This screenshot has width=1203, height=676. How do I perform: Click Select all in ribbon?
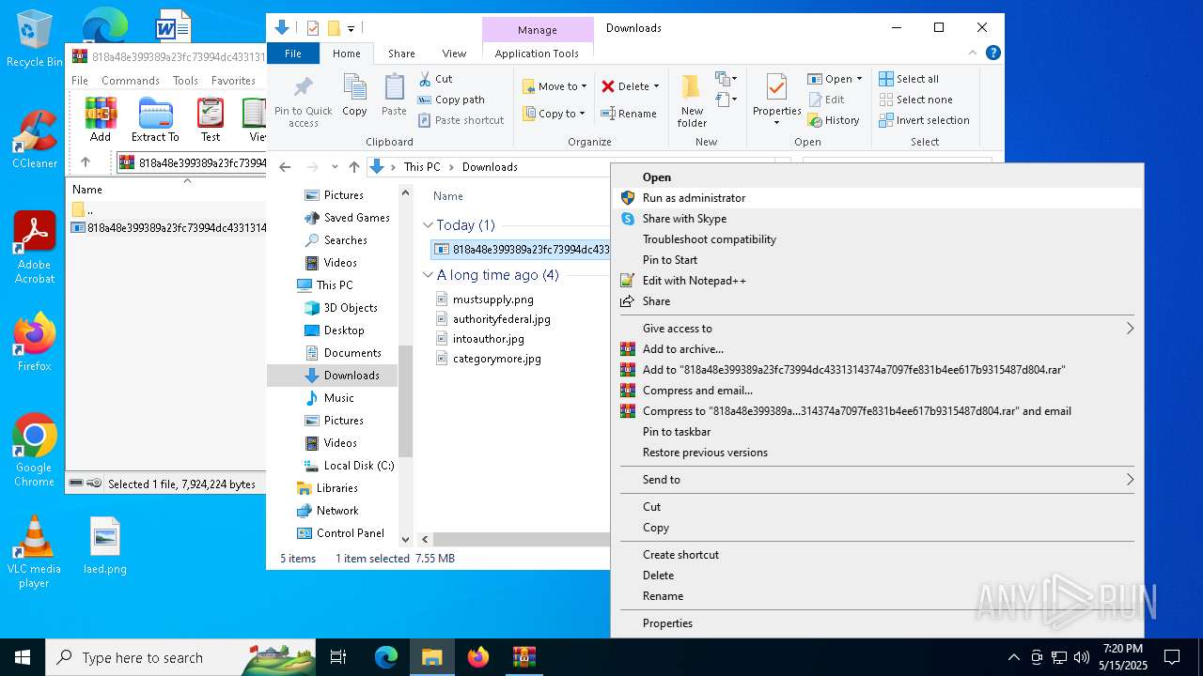click(909, 79)
